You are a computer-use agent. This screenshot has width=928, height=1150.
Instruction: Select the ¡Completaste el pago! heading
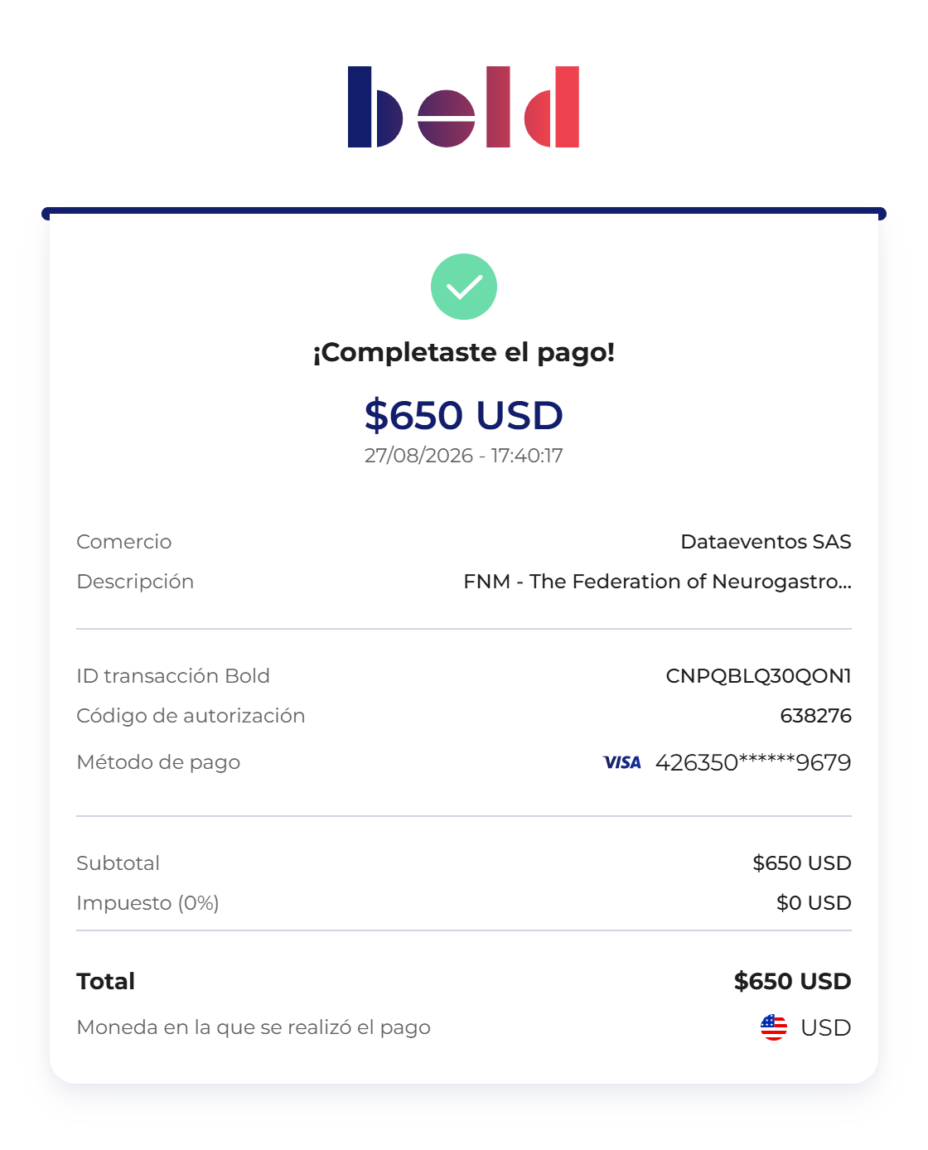[x=464, y=352]
